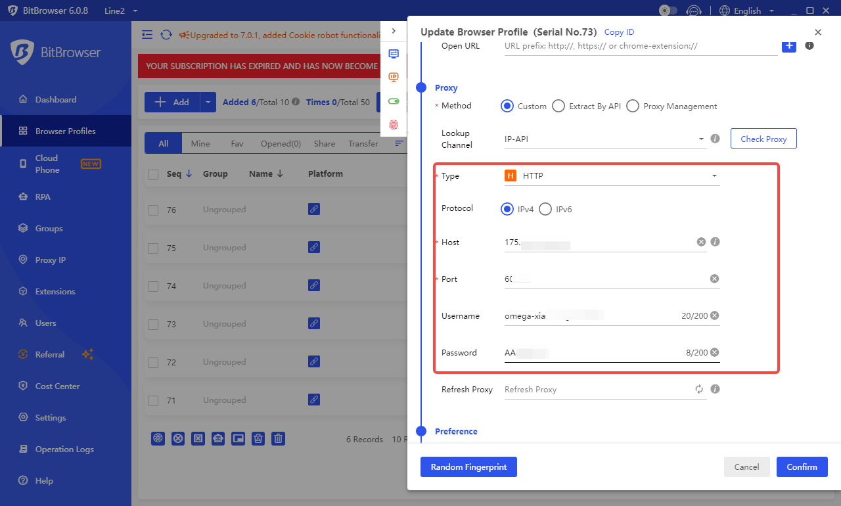Click the refresh icon in Refresh Proxy field
Screen dimensions: 841x506
[x=700, y=390]
